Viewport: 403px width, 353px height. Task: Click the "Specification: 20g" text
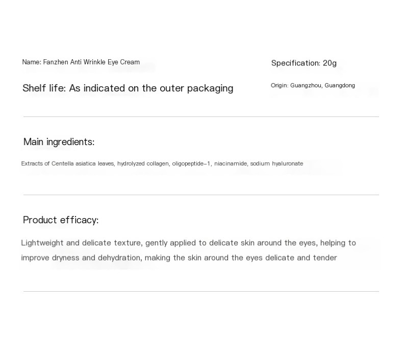click(304, 63)
